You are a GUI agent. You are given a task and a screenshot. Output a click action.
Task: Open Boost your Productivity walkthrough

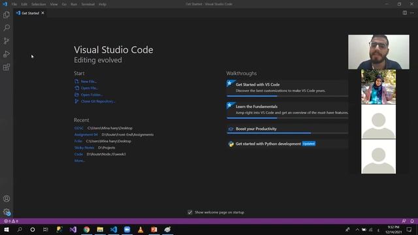tap(287, 129)
